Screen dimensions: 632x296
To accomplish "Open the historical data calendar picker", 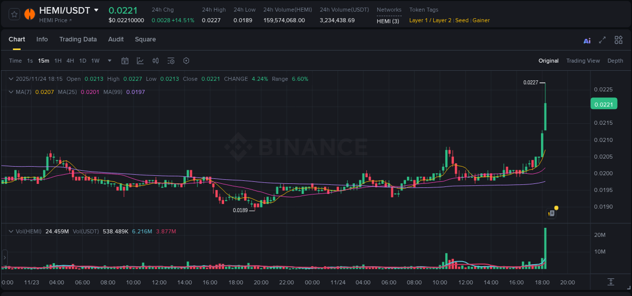I will (125, 61).
